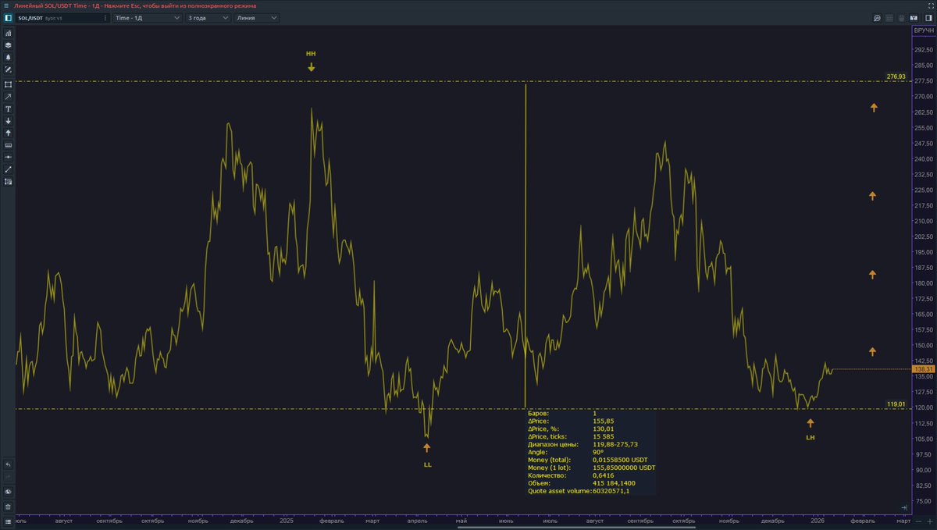Image resolution: width=937 pixels, height=530 pixels.
Task: Click the fullscreen corners icon top-right
Action: [x=930, y=5]
